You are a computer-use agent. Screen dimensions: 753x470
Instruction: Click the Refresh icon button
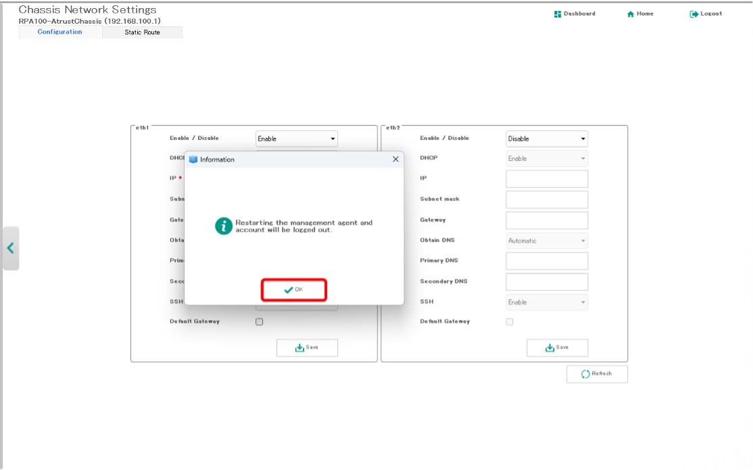[585, 374]
